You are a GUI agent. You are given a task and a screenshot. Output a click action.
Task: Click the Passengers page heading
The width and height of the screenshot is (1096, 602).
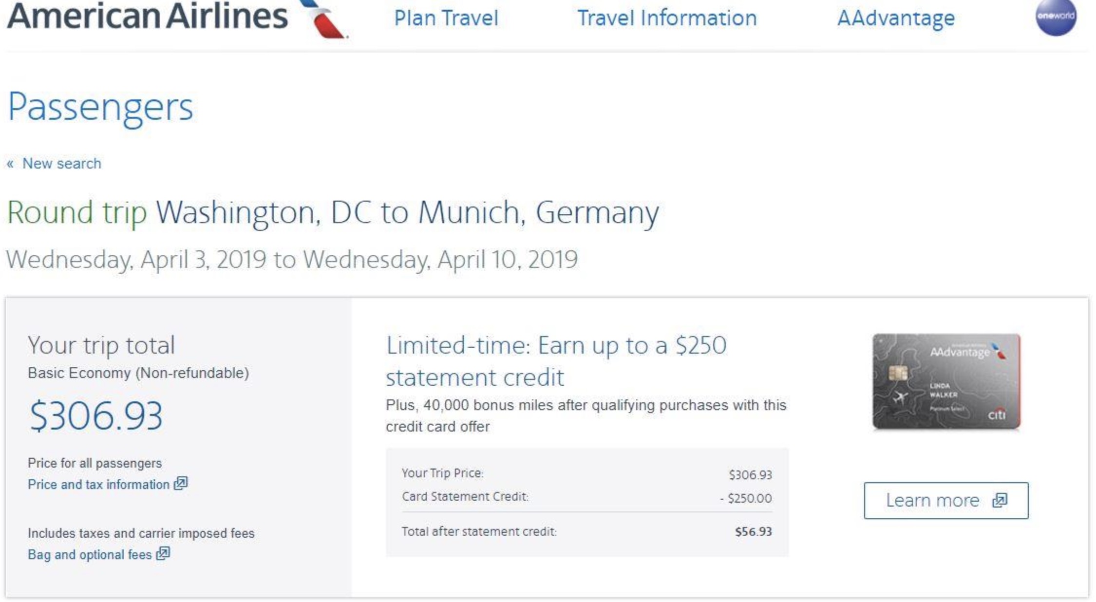pyautogui.click(x=100, y=107)
